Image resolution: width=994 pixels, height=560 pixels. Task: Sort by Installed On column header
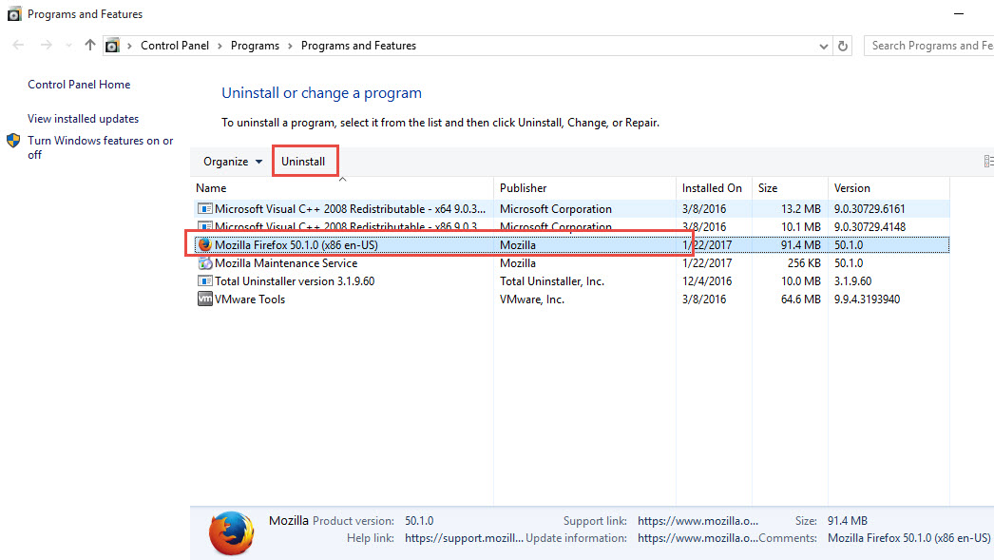tap(712, 187)
